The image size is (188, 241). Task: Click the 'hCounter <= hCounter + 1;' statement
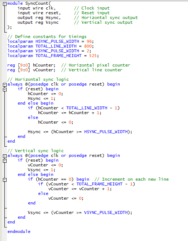coord(69,113)
